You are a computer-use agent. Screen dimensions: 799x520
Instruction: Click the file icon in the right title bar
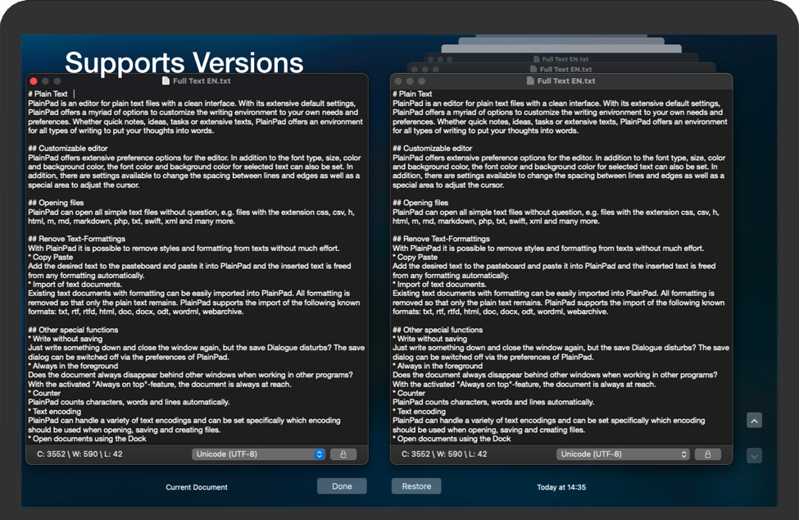(530, 81)
